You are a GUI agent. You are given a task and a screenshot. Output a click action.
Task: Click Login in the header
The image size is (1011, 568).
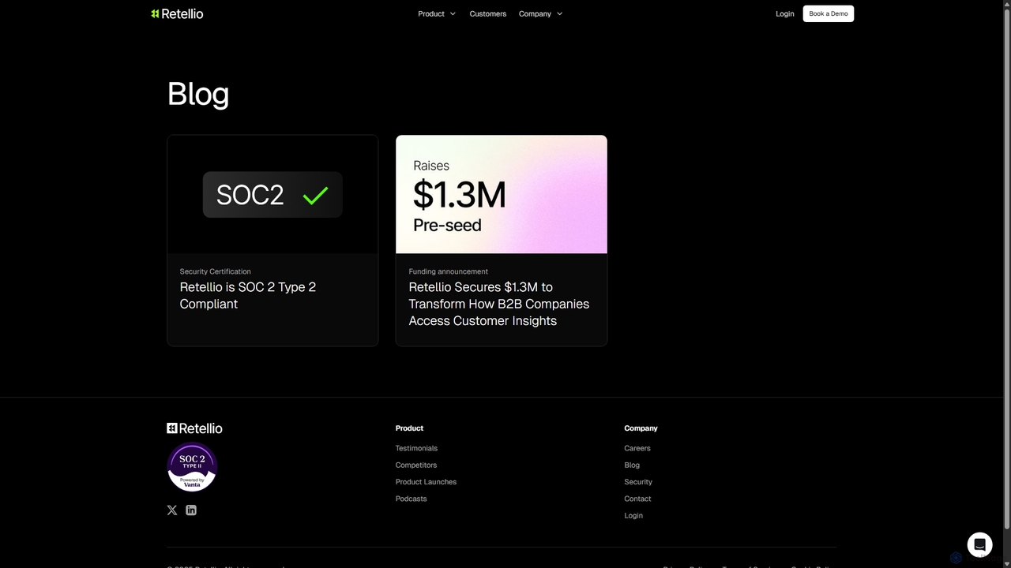(x=785, y=13)
